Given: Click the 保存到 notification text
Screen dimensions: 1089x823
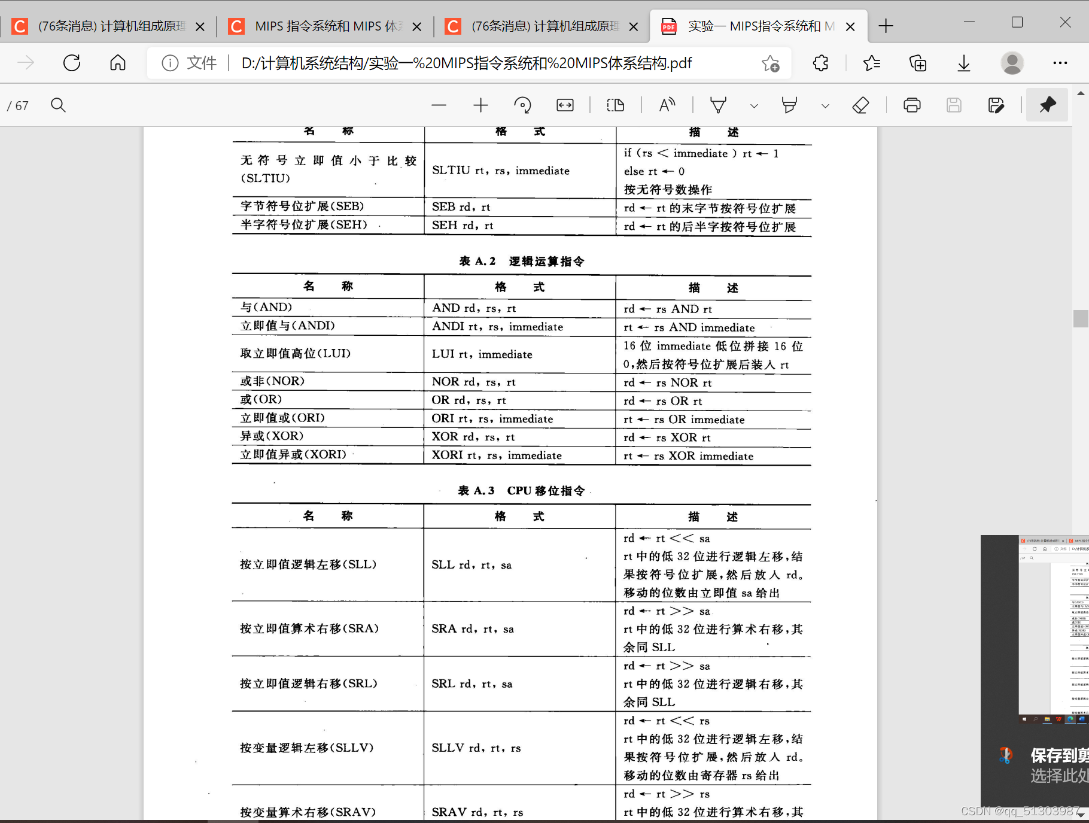Looking at the screenshot, I should click(1059, 755).
